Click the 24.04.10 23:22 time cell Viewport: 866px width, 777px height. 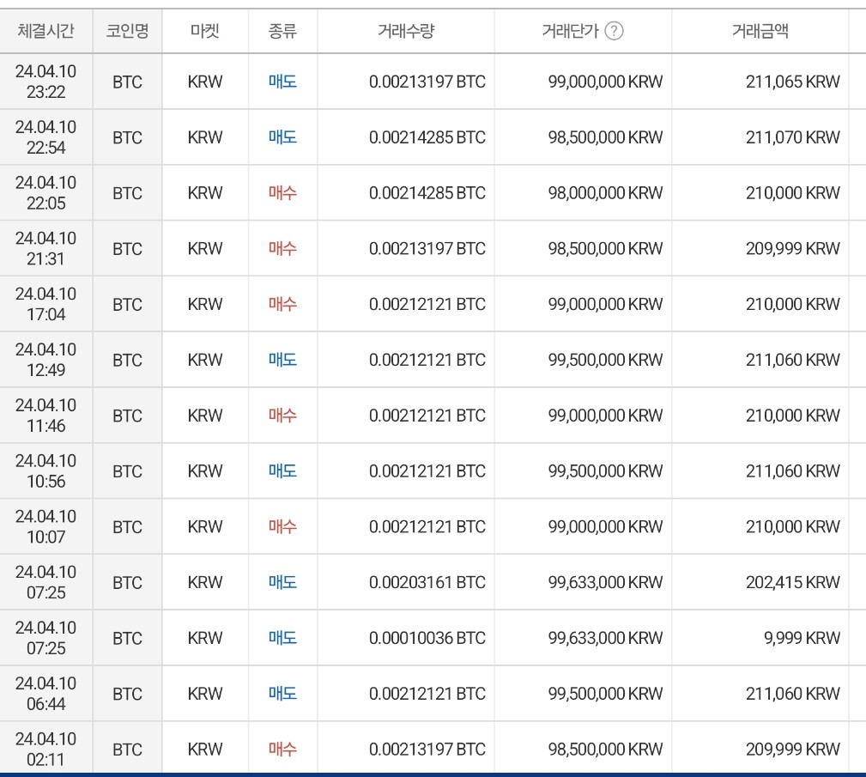(x=45, y=82)
